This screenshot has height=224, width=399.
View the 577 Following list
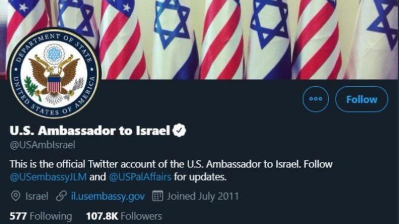pyautogui.click(x=41, y=217)
